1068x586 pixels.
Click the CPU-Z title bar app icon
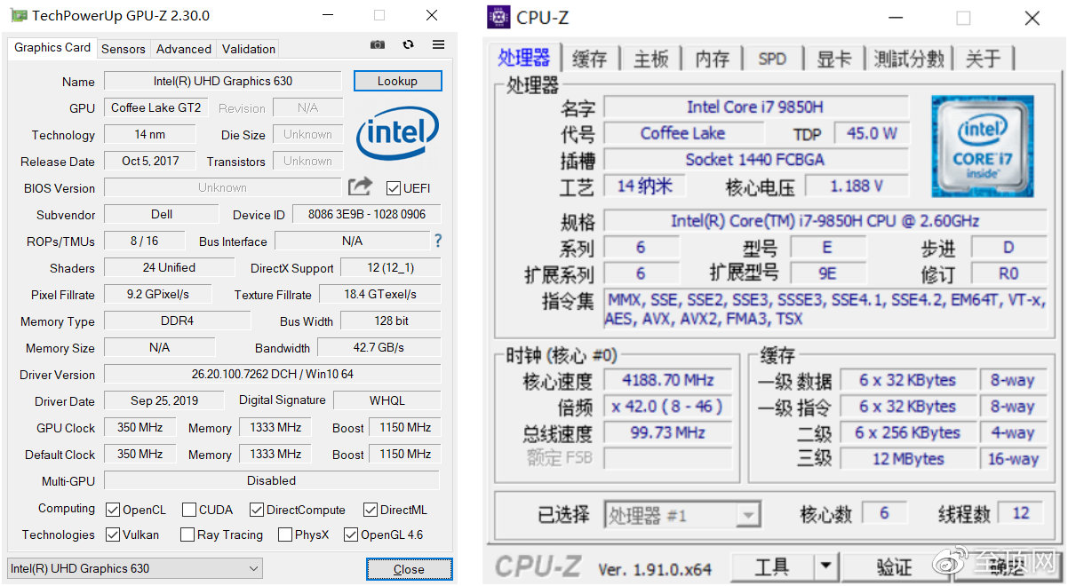(500, 17)
